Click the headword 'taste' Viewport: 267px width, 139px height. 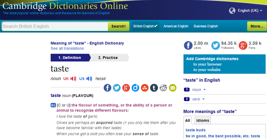pos(59,69)
